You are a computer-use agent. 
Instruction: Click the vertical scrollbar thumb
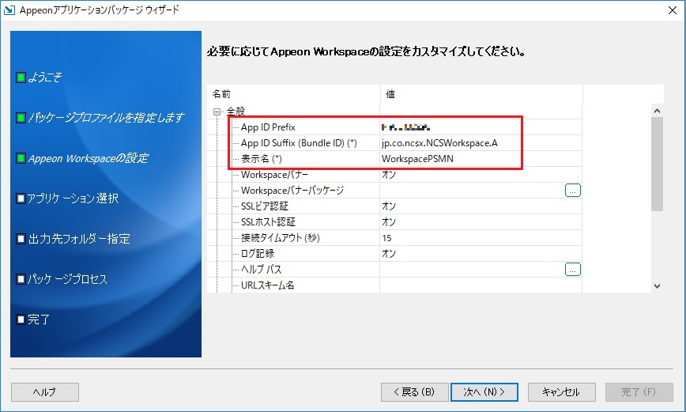click(x=657, y=164)
